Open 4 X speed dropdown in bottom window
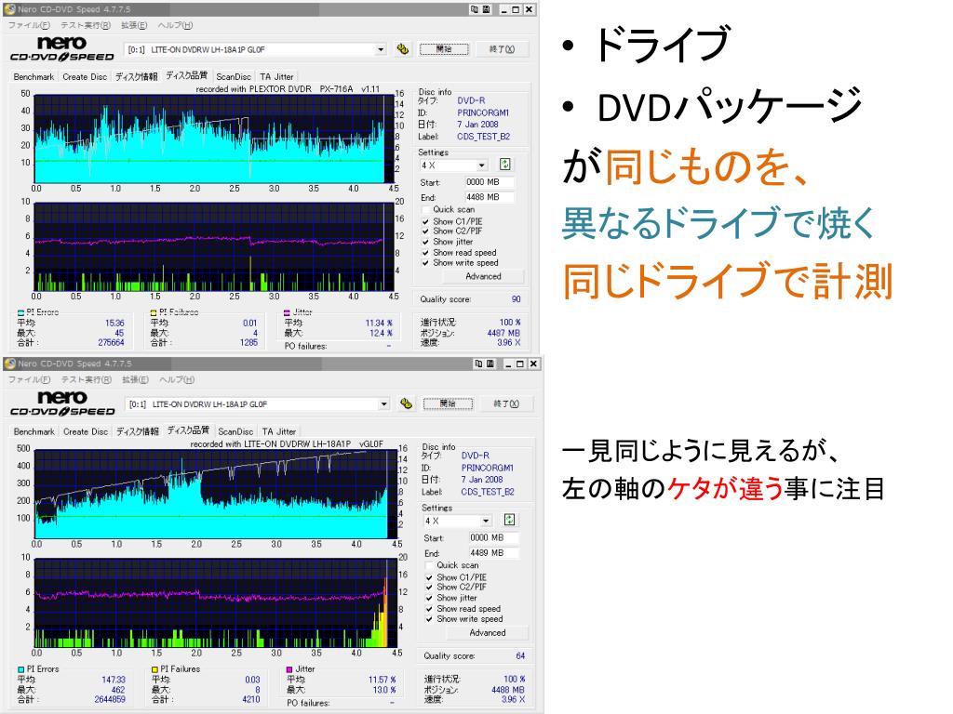Viewport: 953px width, 714px height. [486, 521]
